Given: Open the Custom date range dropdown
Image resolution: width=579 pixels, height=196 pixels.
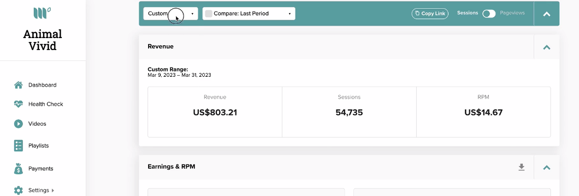Looking at the screenshot, I should (x=170, y=14).
